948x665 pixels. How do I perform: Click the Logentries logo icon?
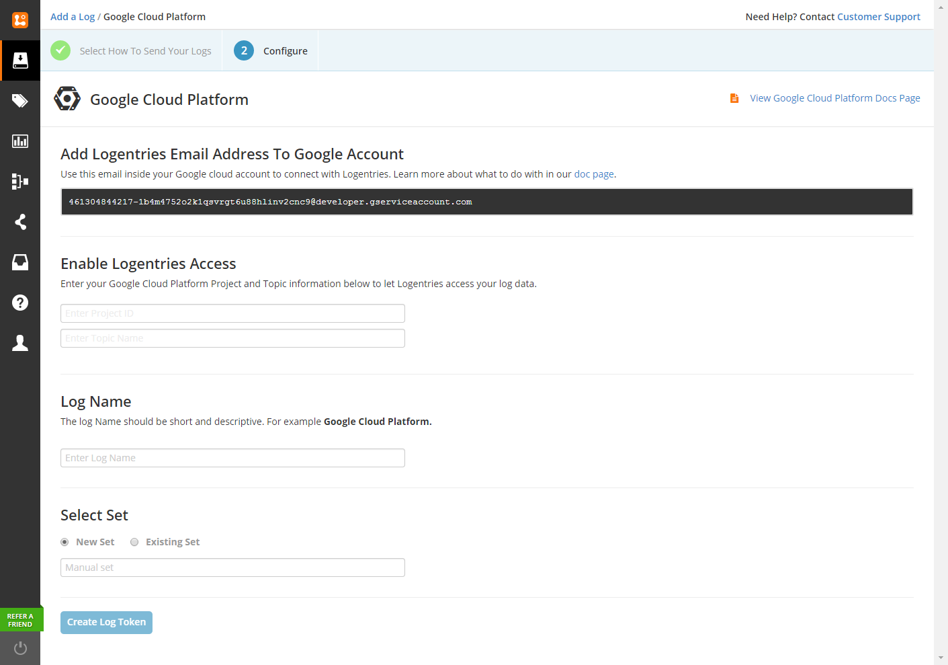[x=20, y=20]
